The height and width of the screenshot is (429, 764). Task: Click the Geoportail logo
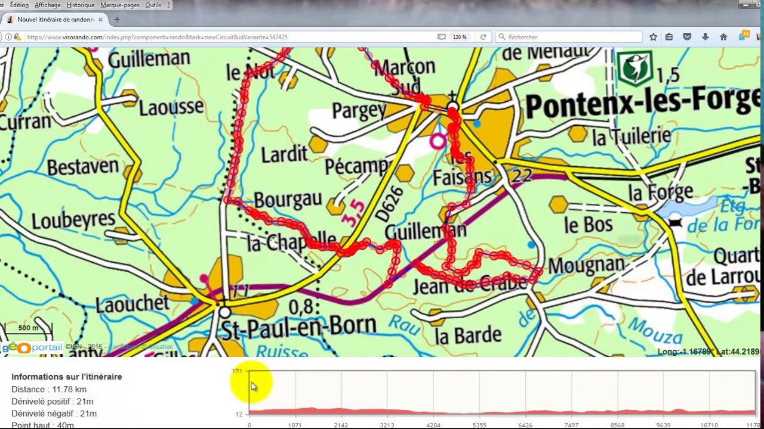[x=32, y=347]
